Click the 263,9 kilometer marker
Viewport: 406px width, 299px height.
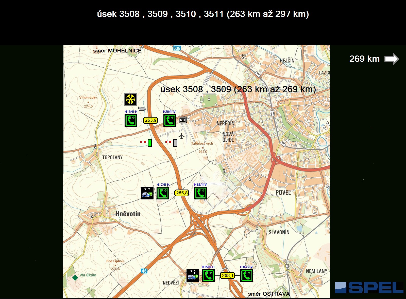pos(150,120)
